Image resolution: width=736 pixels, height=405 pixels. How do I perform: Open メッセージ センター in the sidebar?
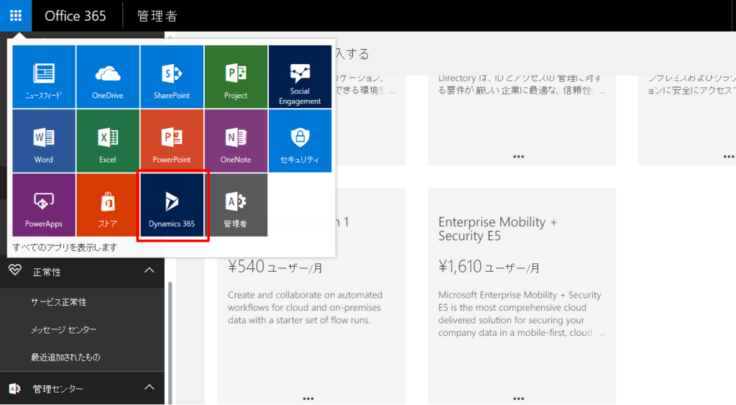click(x=64, y=329)
